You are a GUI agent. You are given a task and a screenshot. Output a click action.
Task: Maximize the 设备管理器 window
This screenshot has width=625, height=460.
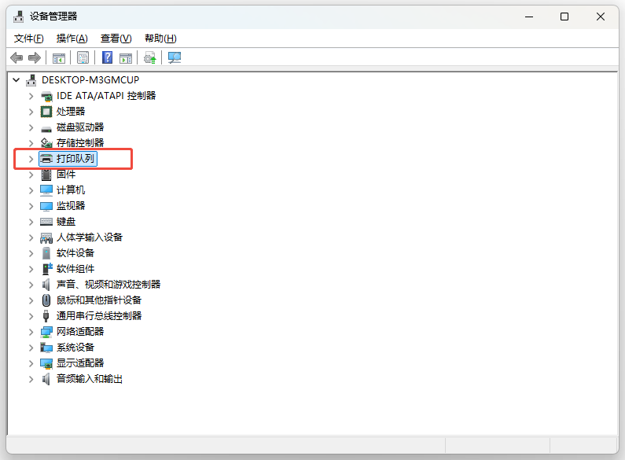coord(564,17)
